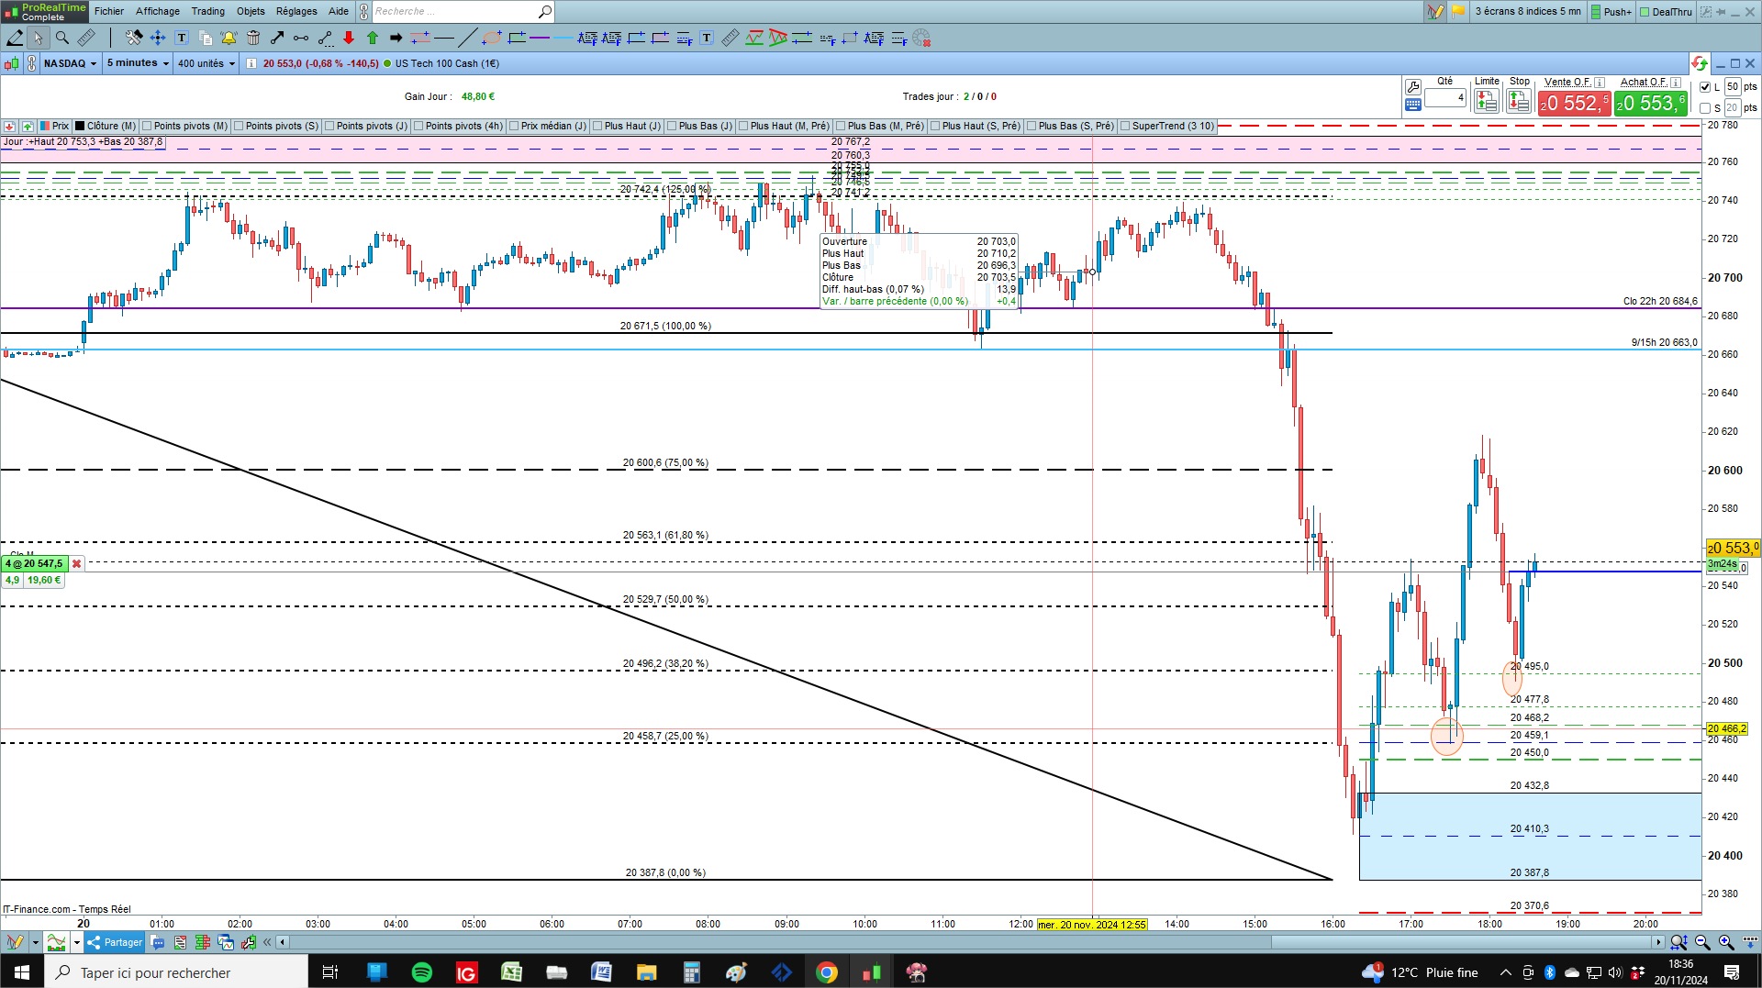Expand the NASDAQ list dropdown

pyautogui.click(x=71, y=63)
